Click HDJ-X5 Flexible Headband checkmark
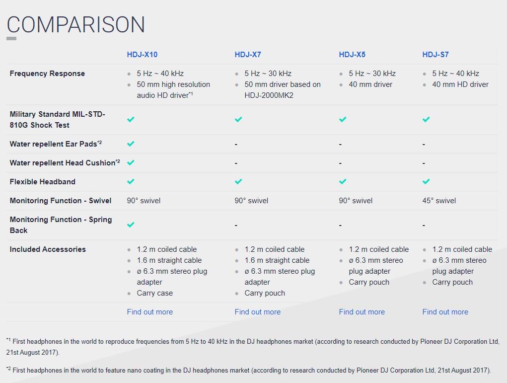Screen dimensions: 507x383 click(x=343, y=181)
